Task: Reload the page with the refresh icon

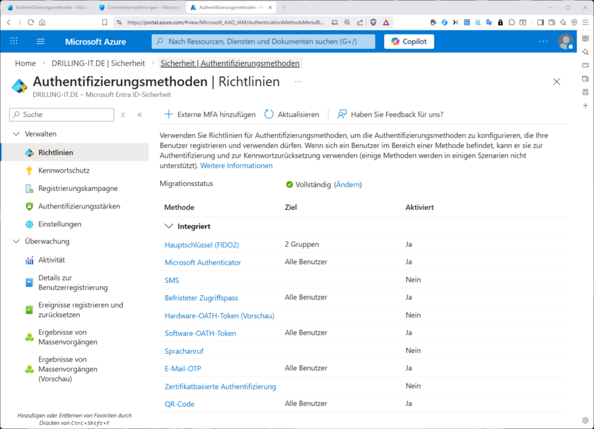Action: click(x=30, y=22)
